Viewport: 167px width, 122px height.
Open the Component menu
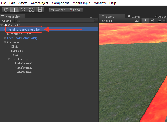tap(60, 3)
